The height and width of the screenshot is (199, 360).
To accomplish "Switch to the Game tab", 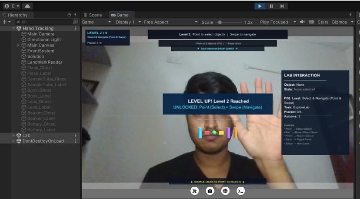I will click(x=120, y=15).
